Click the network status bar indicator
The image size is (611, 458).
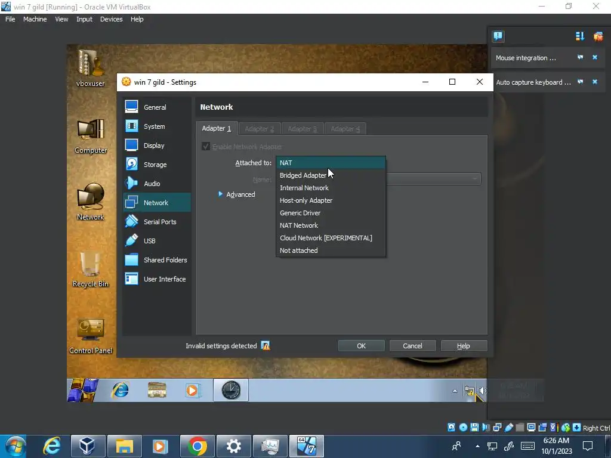[x=497, y=428]
